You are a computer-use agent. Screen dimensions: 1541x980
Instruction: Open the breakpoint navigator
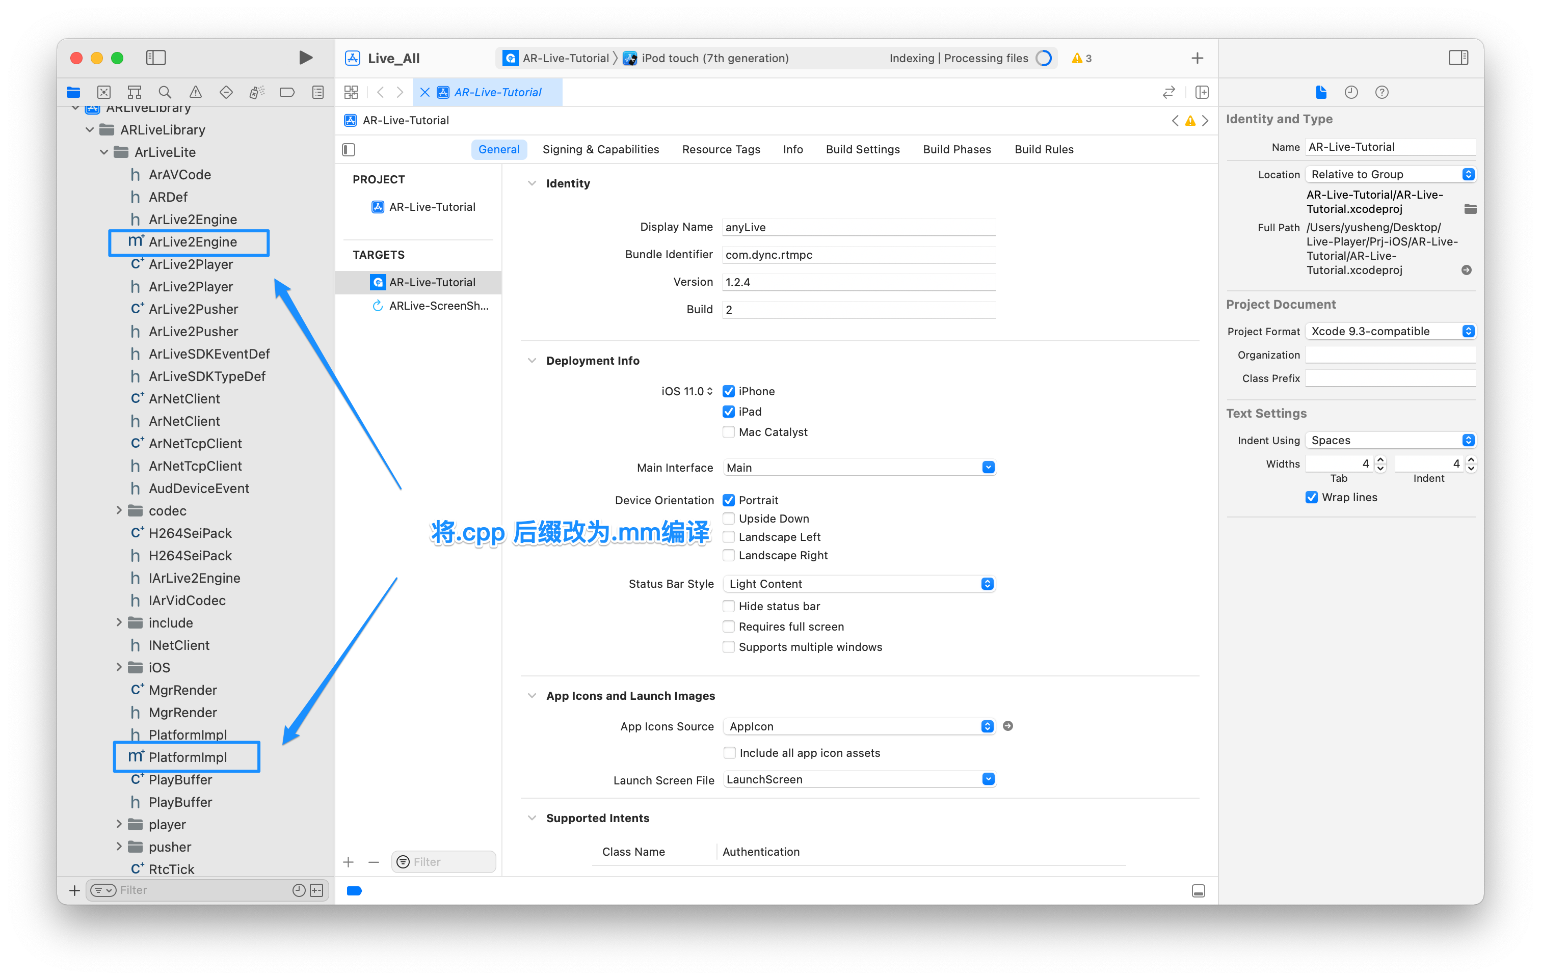[x=287, y=92]
